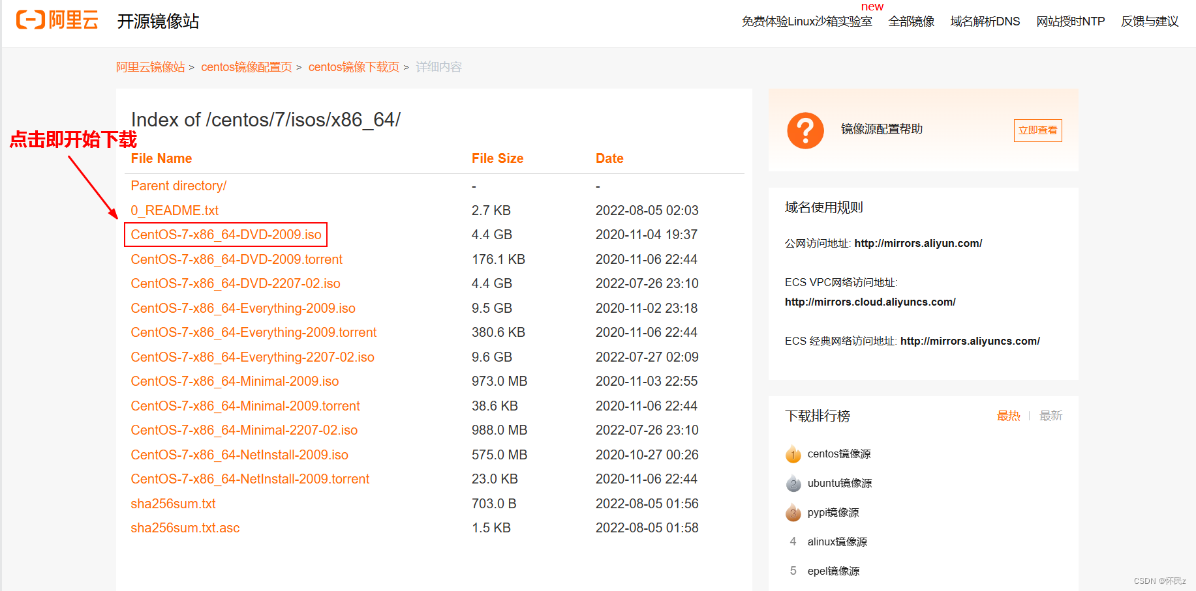Download CentOS-7-x86_64-DVD-2009.torrent
Screen dimensions: 1196x591
pos(236,259)
